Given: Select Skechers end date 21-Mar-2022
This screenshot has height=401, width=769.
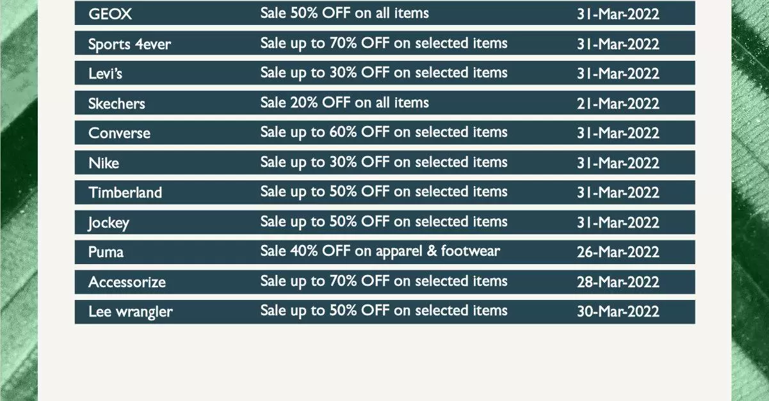Looking at the screenshot, I should coord(618,103).
